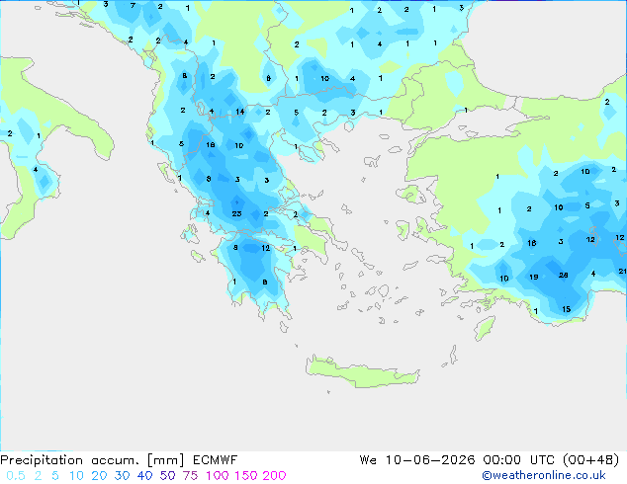Viewport: 627px width, 484px height.
Task: Click the "150" legend value
Action: click(245, 476)
